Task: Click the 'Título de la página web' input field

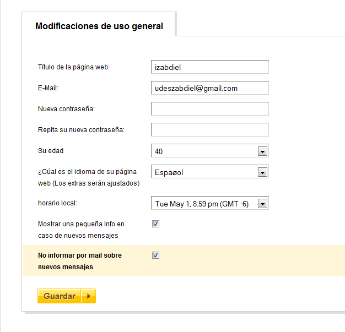Action: pos(209,67)
